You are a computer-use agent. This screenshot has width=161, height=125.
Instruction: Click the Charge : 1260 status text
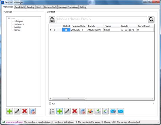click(110, 122)
